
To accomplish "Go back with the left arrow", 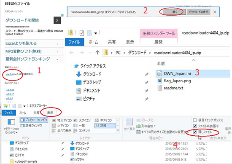I will (x=72, y=52).
